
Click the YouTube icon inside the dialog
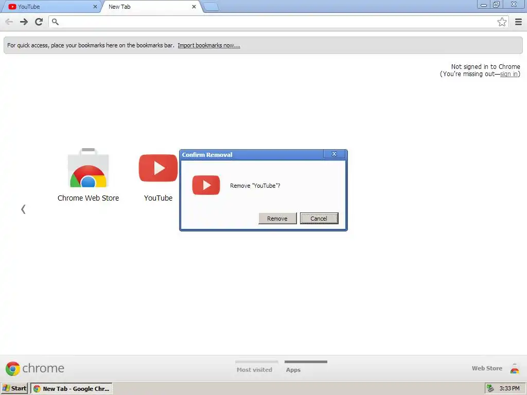[x=206, y=185]
